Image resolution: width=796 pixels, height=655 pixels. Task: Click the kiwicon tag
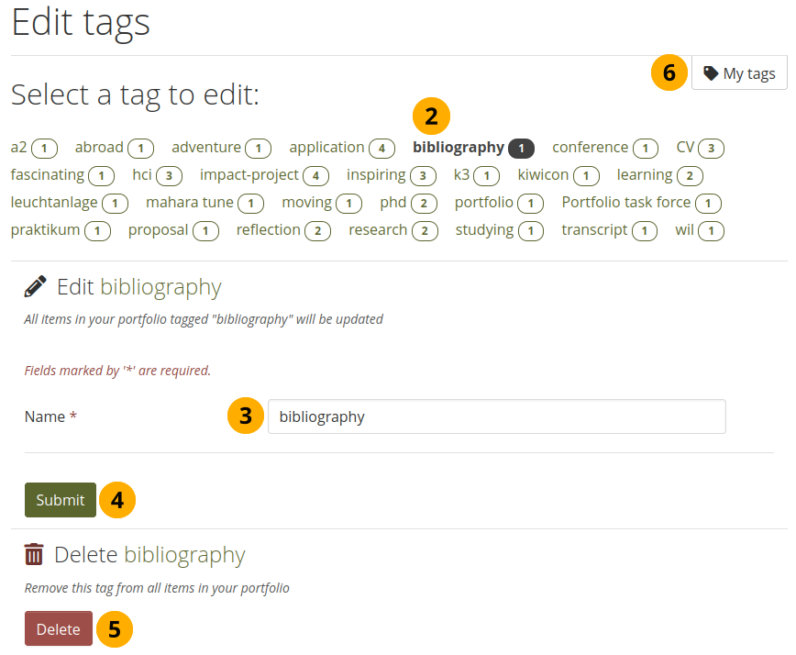coord(543,174)
